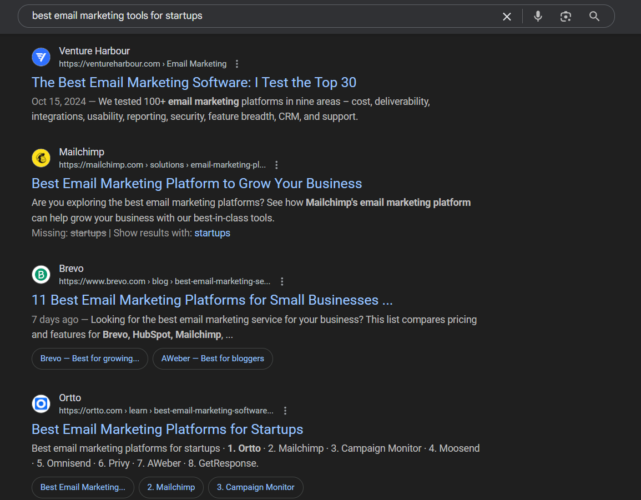The width and height of the screenshot is (641, 500).
Task: Click 'AWeber — Best for bloggers' chip
Action: [213, 358]
